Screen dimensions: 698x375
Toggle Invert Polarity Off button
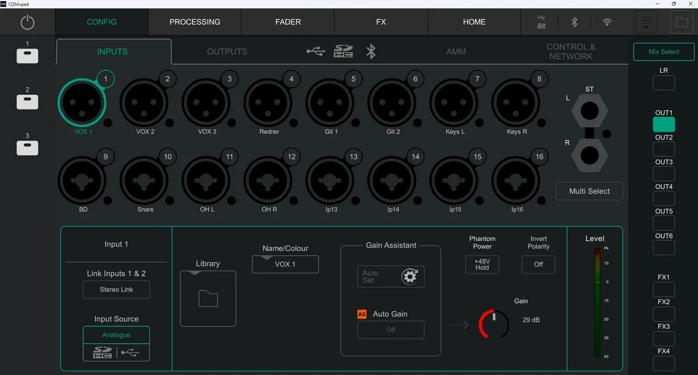pos(538,264)
